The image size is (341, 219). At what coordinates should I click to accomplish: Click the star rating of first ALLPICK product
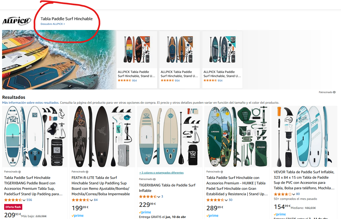pos(124,81)
